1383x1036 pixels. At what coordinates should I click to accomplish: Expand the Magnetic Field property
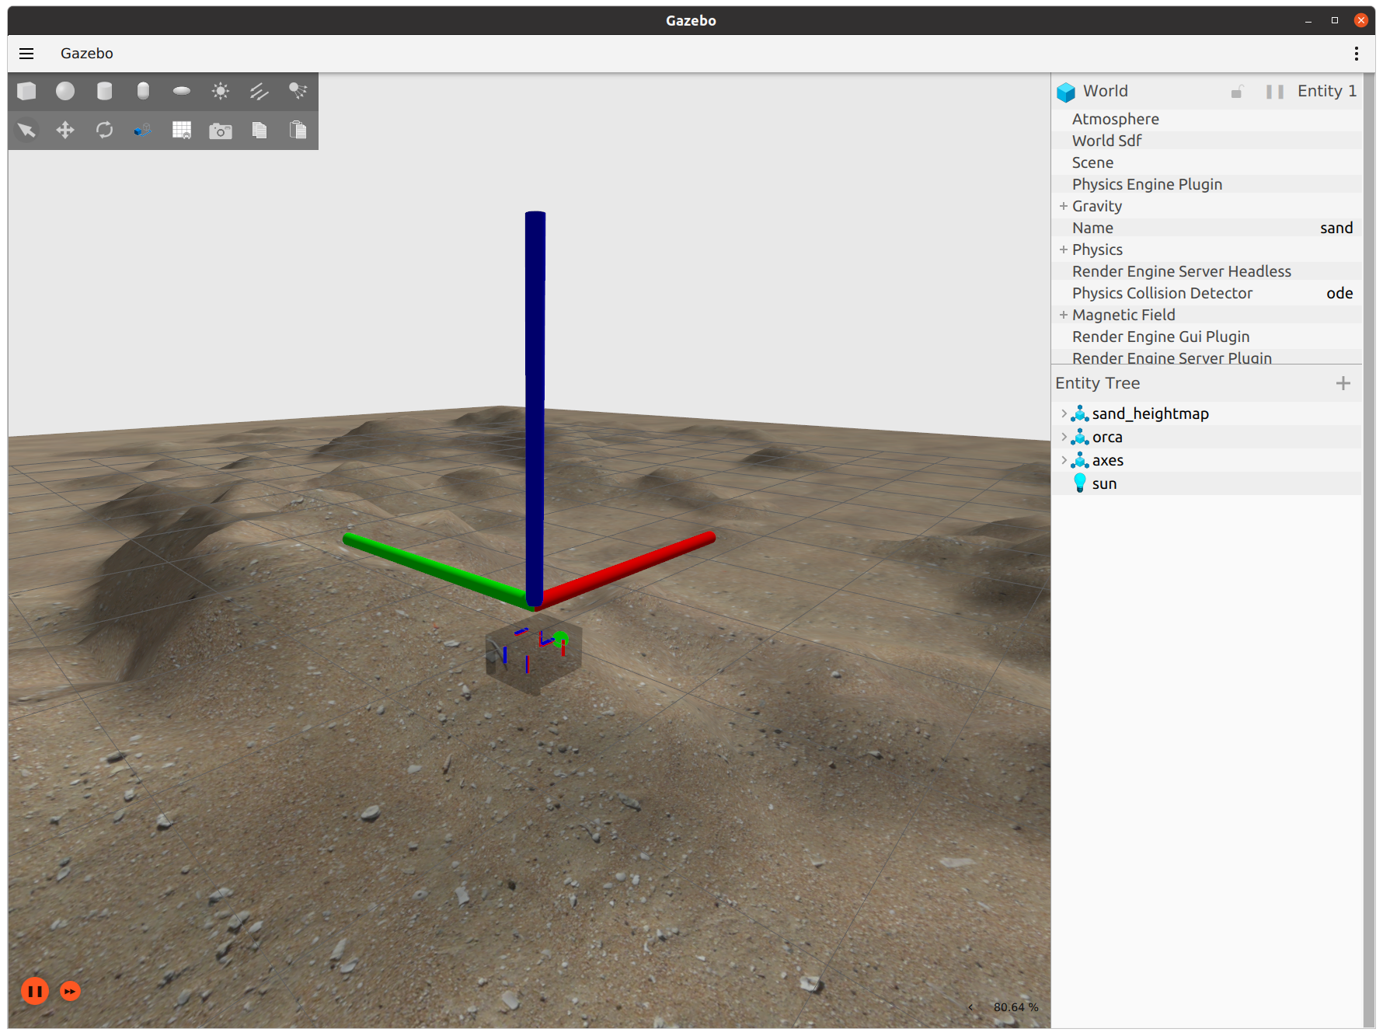click(x=1064, y=315)
